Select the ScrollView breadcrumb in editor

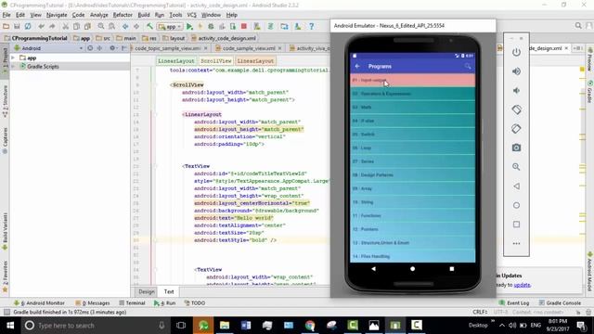215,61
